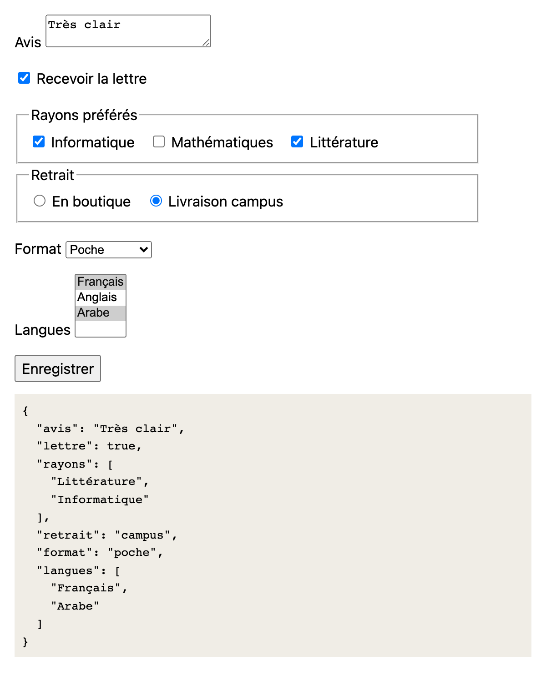The image size is (546, 676).
Task: Choose Arabe in the Langues list
Action: coord(101,313)
